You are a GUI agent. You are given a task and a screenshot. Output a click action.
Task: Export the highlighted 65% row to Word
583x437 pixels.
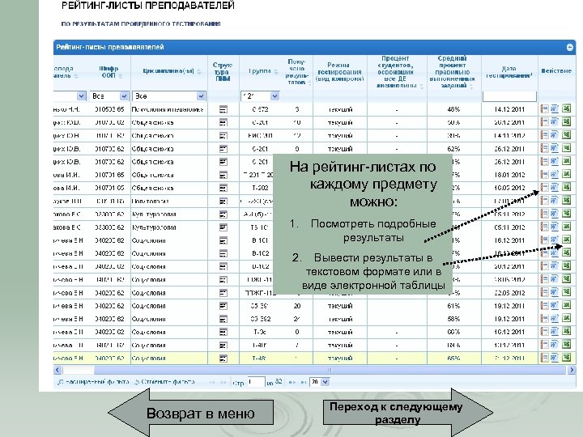(555, 358)
